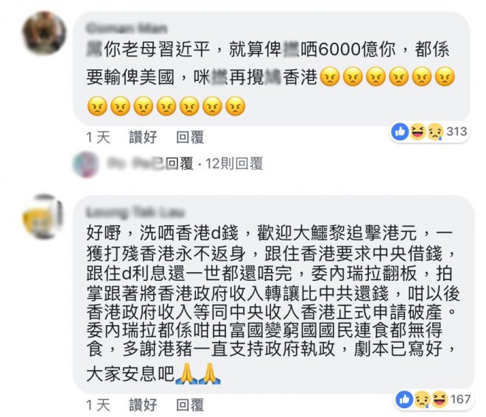Click the second comment's blurred author name
Image resolution: width=486 pixels, height=417 pixels.
(x=135, y=213)
